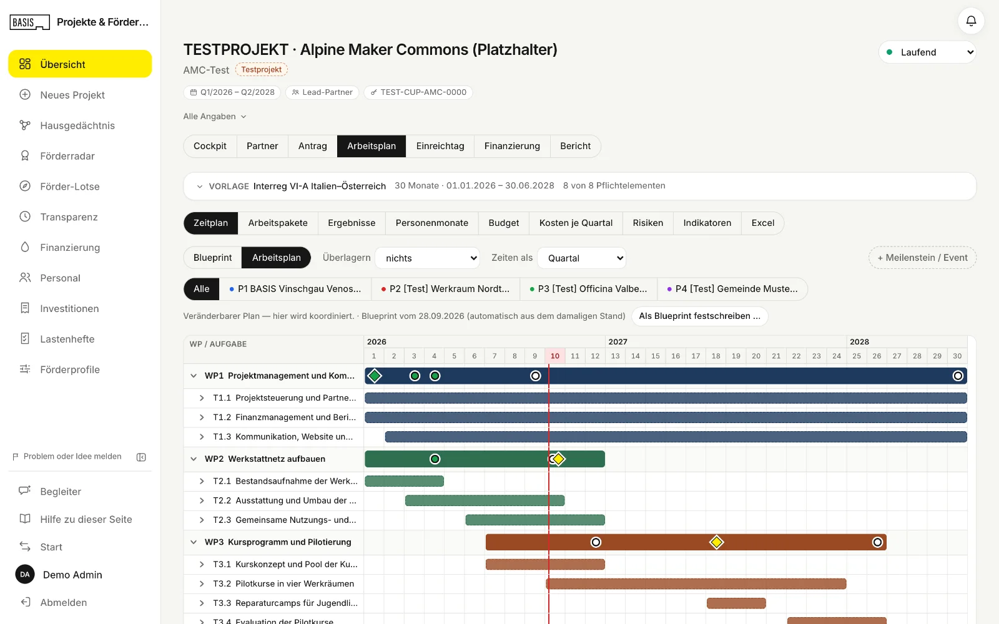Click Als Blueprint festschreiben button
999x624 pixels.
pyautogui.click(x=700, y=316)
